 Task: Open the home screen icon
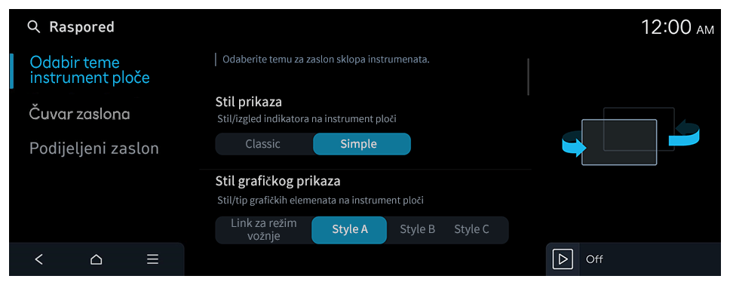tap(96, 259)
